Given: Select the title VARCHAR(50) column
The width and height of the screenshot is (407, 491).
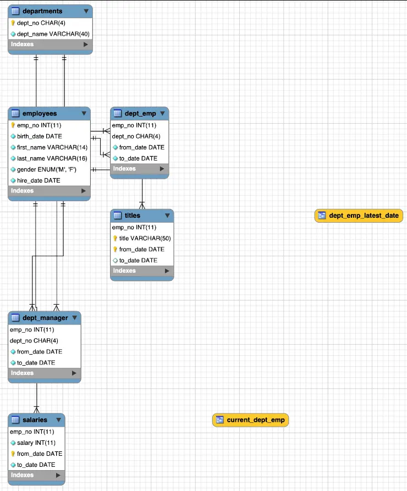Looking at the screenshot, I should click(145, 238).
